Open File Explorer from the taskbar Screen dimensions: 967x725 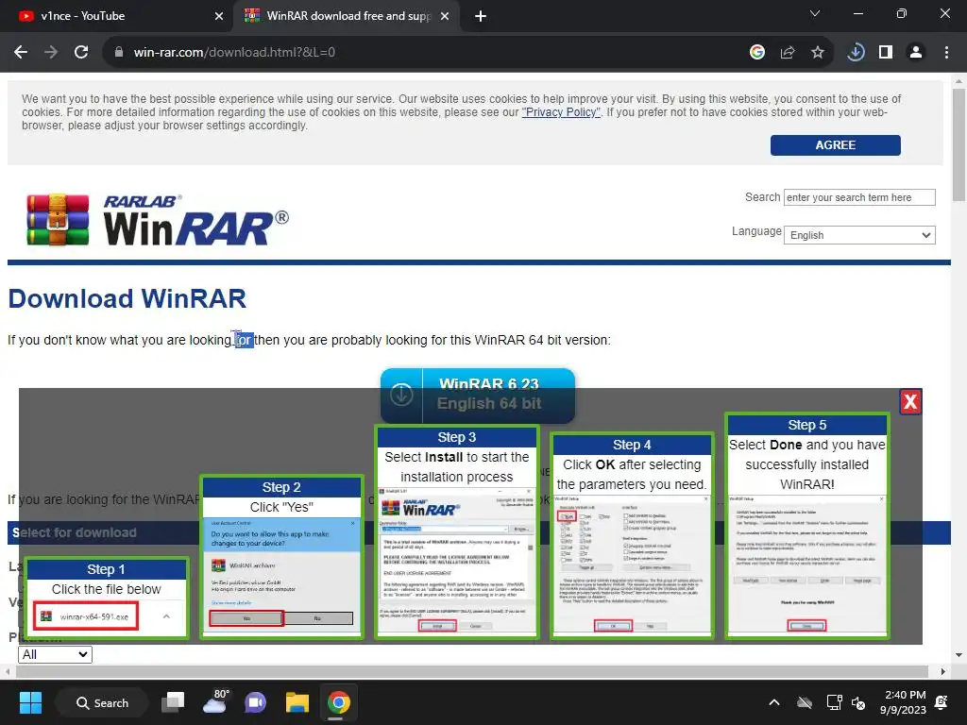[x=297, y=702]
